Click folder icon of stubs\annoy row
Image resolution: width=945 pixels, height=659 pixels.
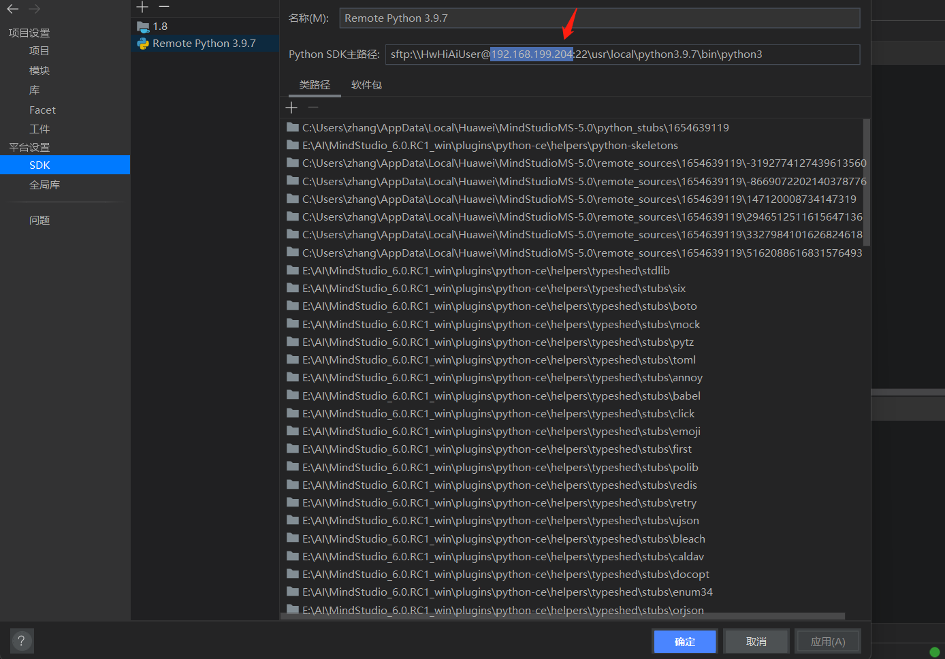click(293, 377)
